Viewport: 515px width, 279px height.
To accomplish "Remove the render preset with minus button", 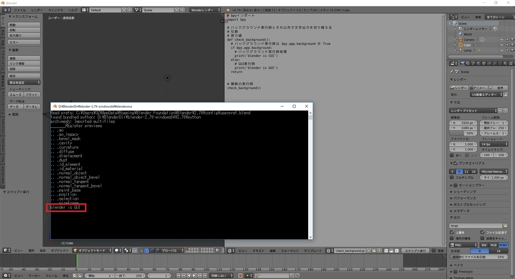I will pos(506,111).
